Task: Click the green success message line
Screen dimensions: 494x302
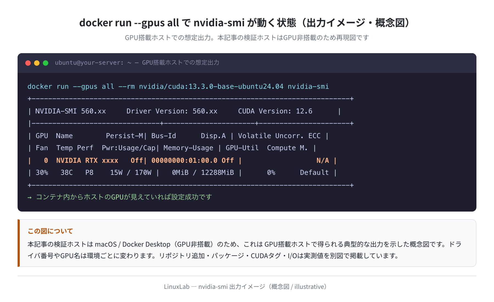Action: pos(120,197)
